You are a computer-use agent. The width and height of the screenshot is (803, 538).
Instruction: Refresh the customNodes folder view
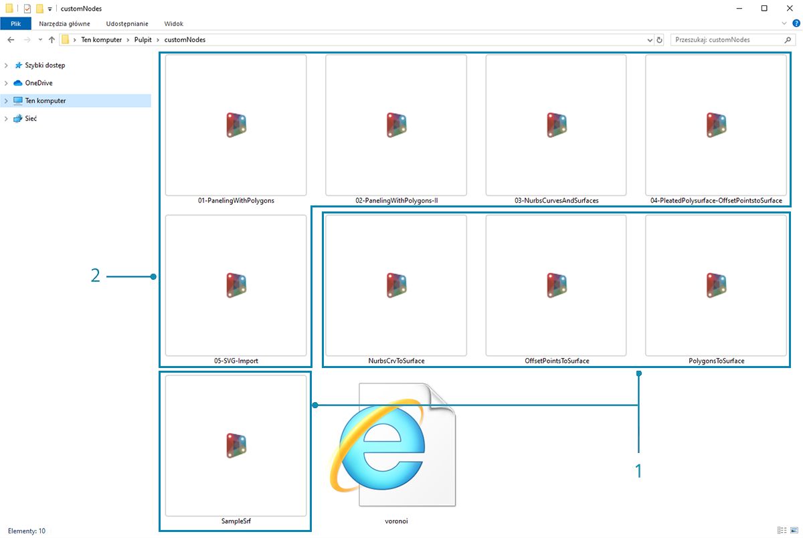click(660, 40)
